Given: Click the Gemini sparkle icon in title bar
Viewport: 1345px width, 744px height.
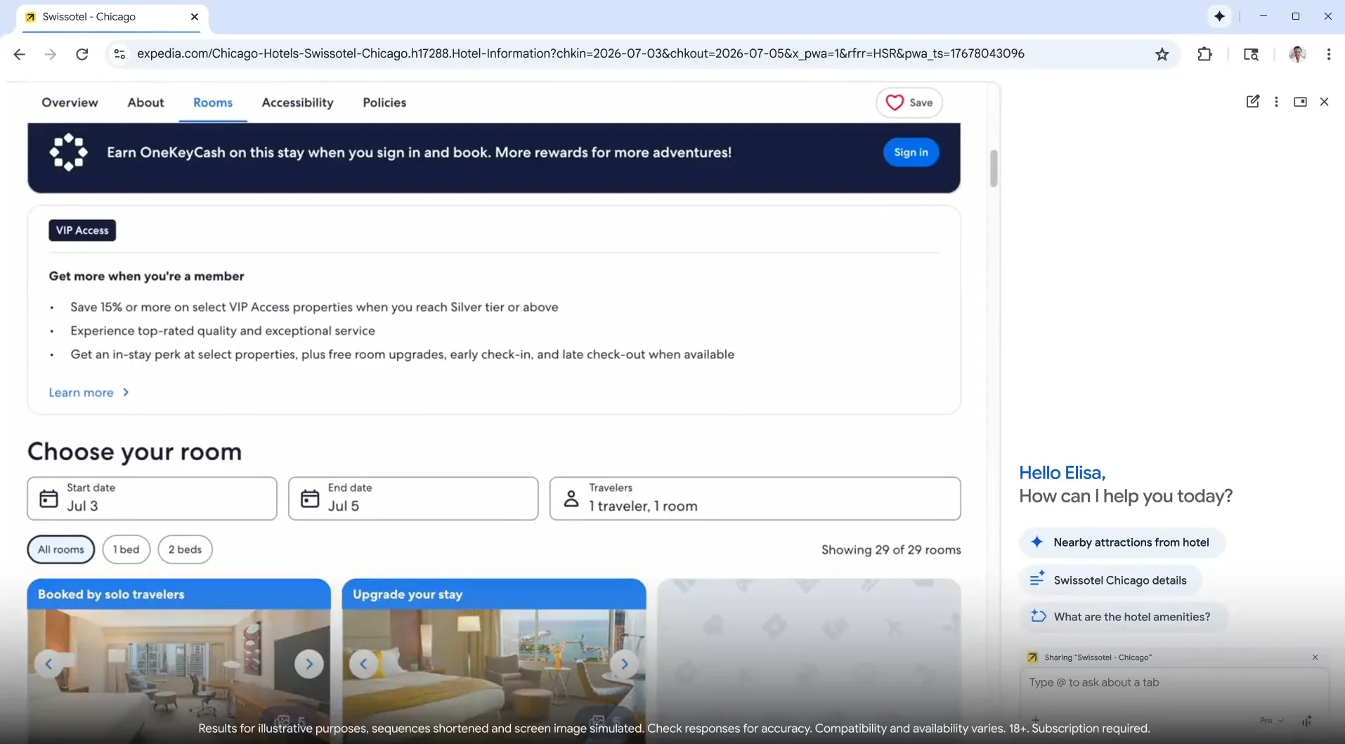Looking at the screenshot, I should 1219,16.
